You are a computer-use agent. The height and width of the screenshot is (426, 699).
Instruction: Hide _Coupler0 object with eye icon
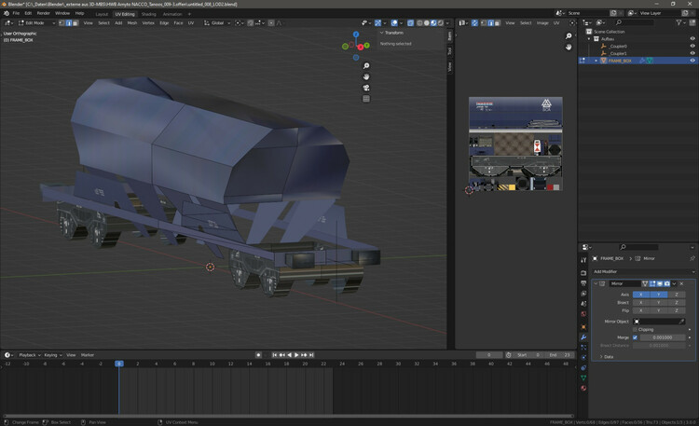(692, 46)
